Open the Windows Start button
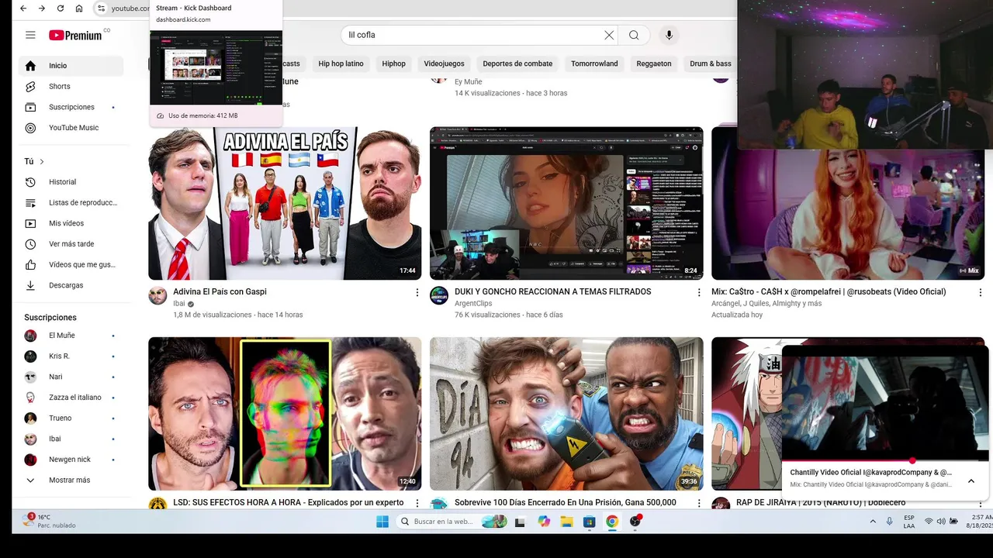This screenshot has width=993, height=558. (382, 522)
